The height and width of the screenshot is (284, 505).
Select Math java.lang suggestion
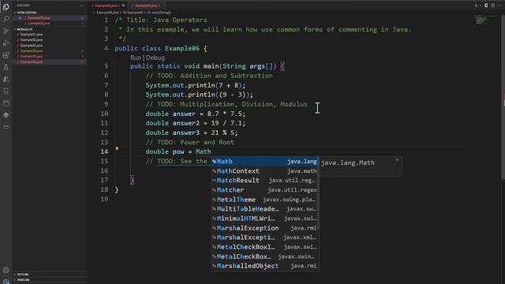coord(265,161)
